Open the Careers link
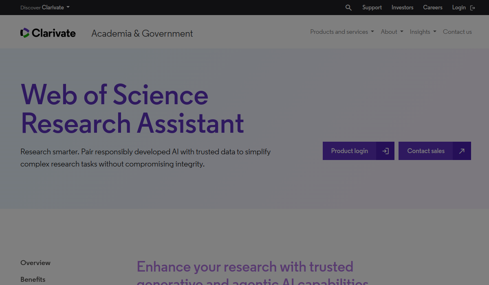 [x=433, y=7]
